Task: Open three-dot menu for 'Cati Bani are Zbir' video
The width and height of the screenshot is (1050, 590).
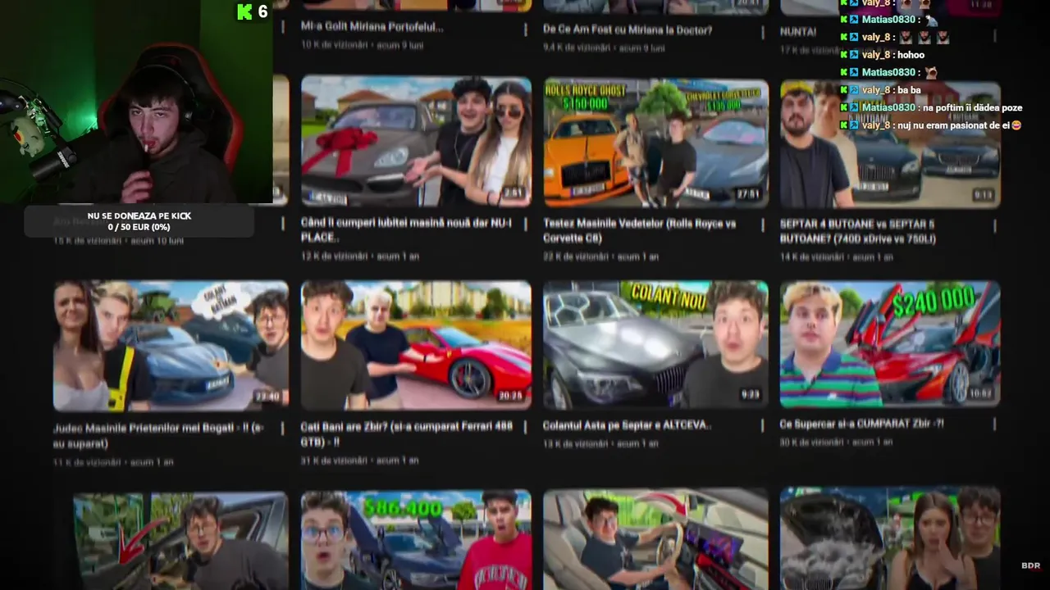Action: pyautogui.click(x=526, y=427)
